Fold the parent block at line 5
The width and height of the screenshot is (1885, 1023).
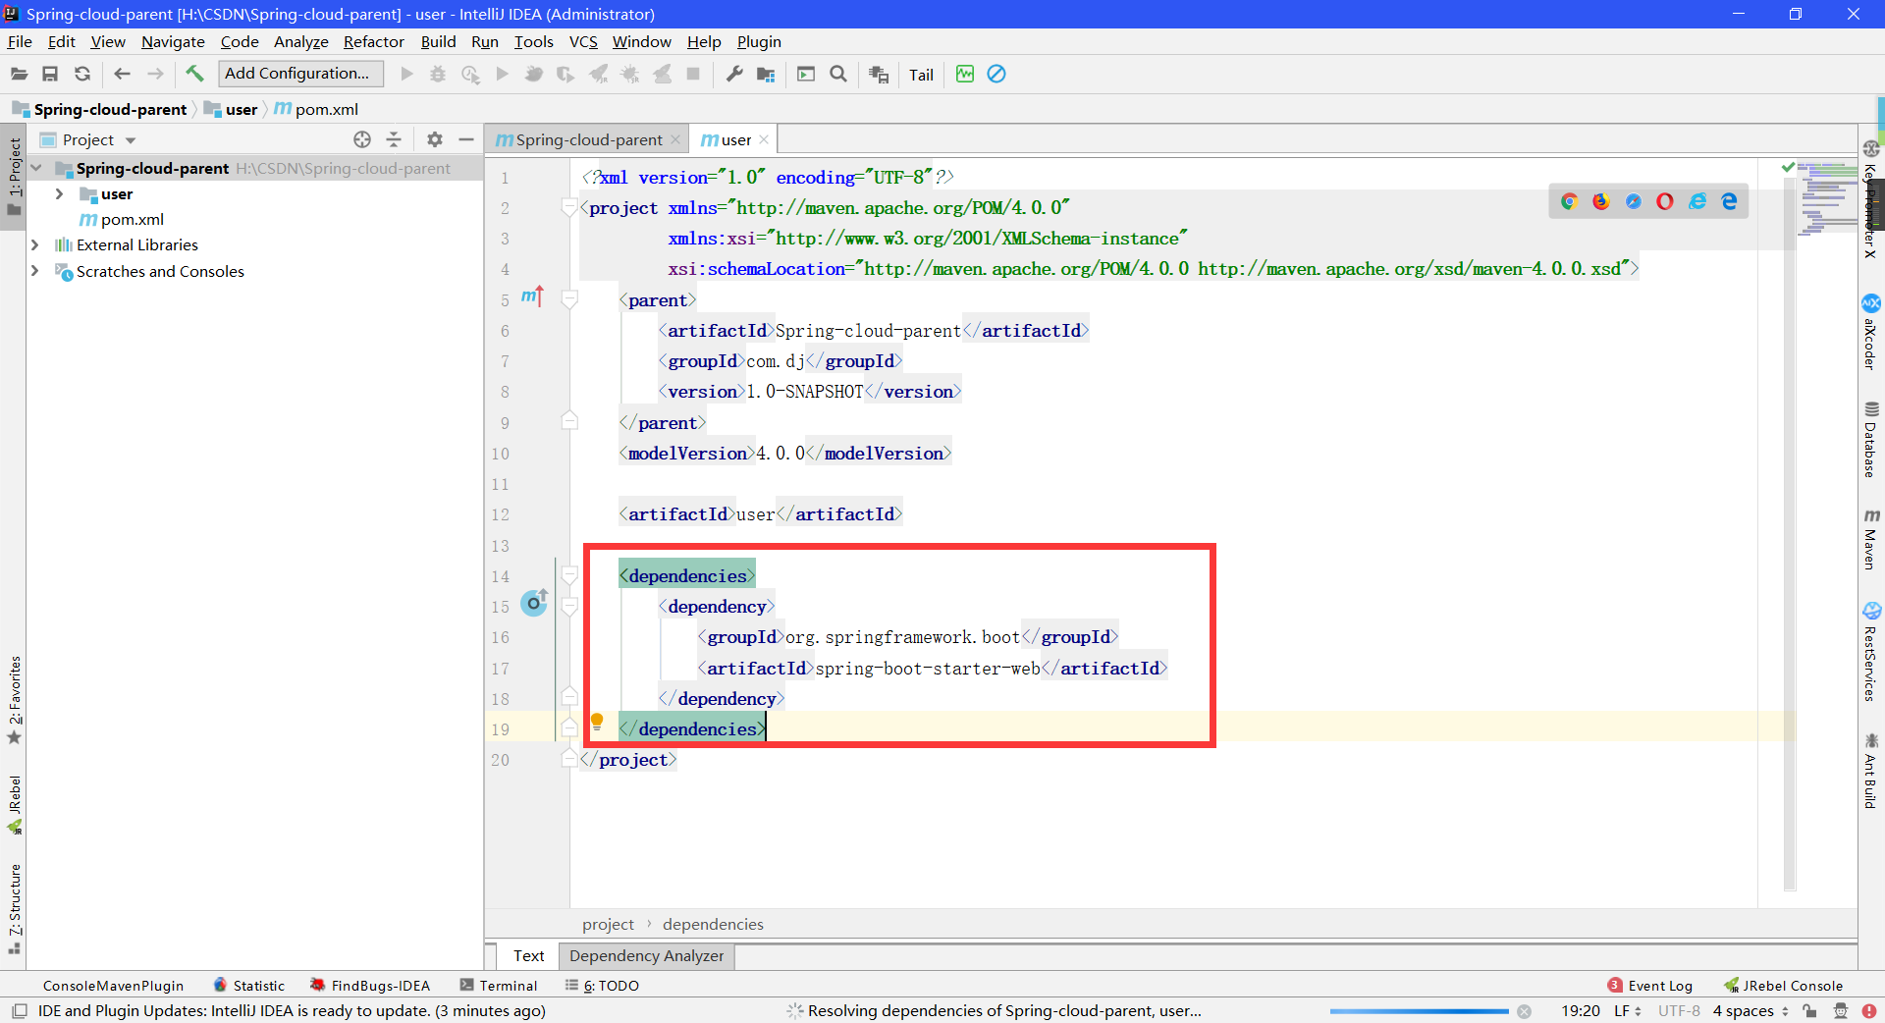coord(569,299)
